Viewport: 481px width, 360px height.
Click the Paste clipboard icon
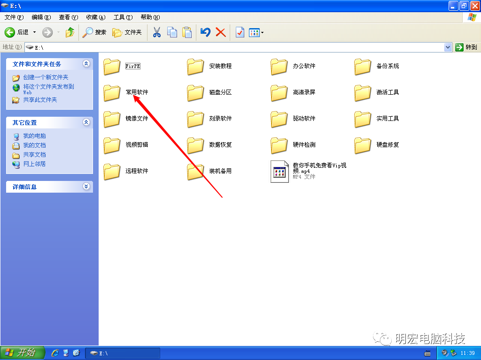tap(187, 32)
